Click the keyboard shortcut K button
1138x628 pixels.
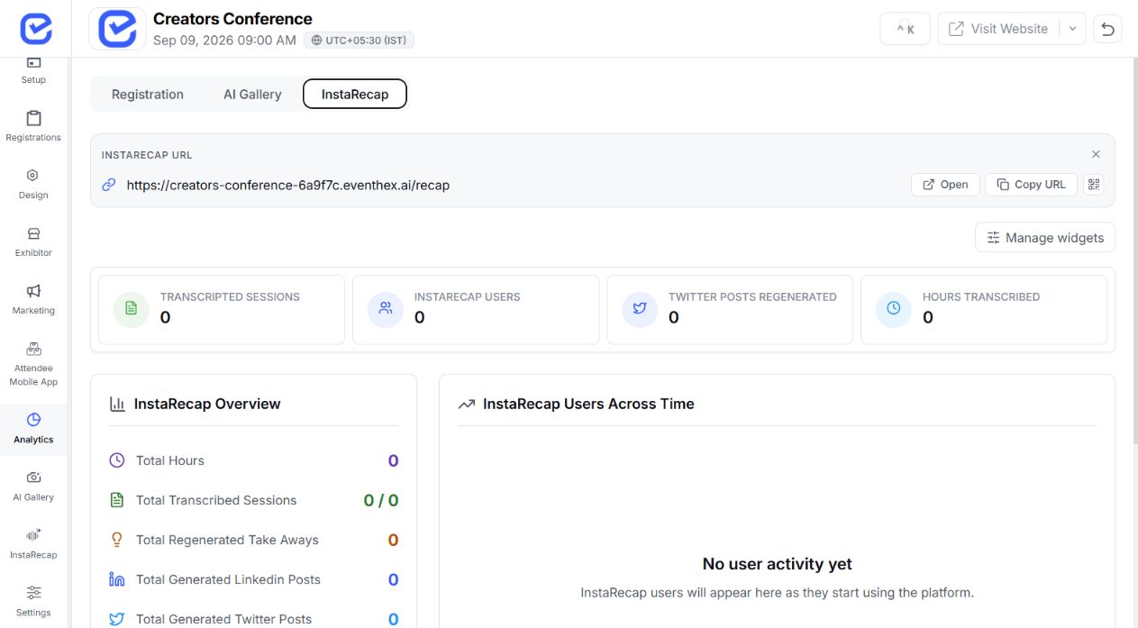click(x=905, y=29)
